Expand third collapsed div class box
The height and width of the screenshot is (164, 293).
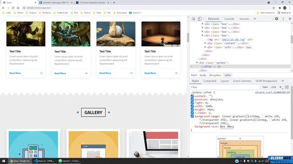(202, 31)
